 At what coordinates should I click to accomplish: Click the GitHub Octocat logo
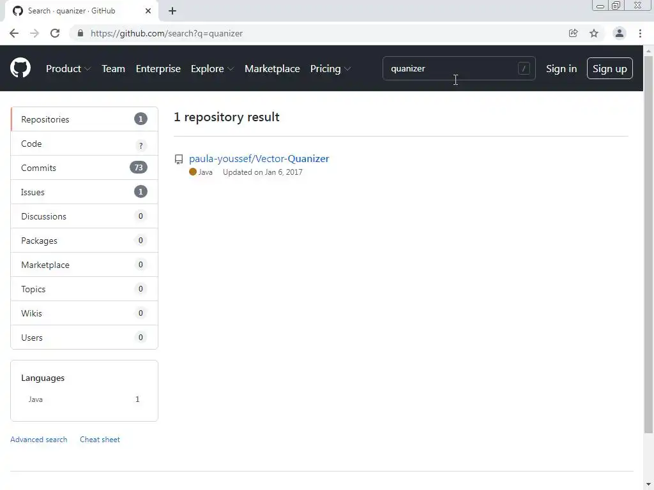[20, 68]
